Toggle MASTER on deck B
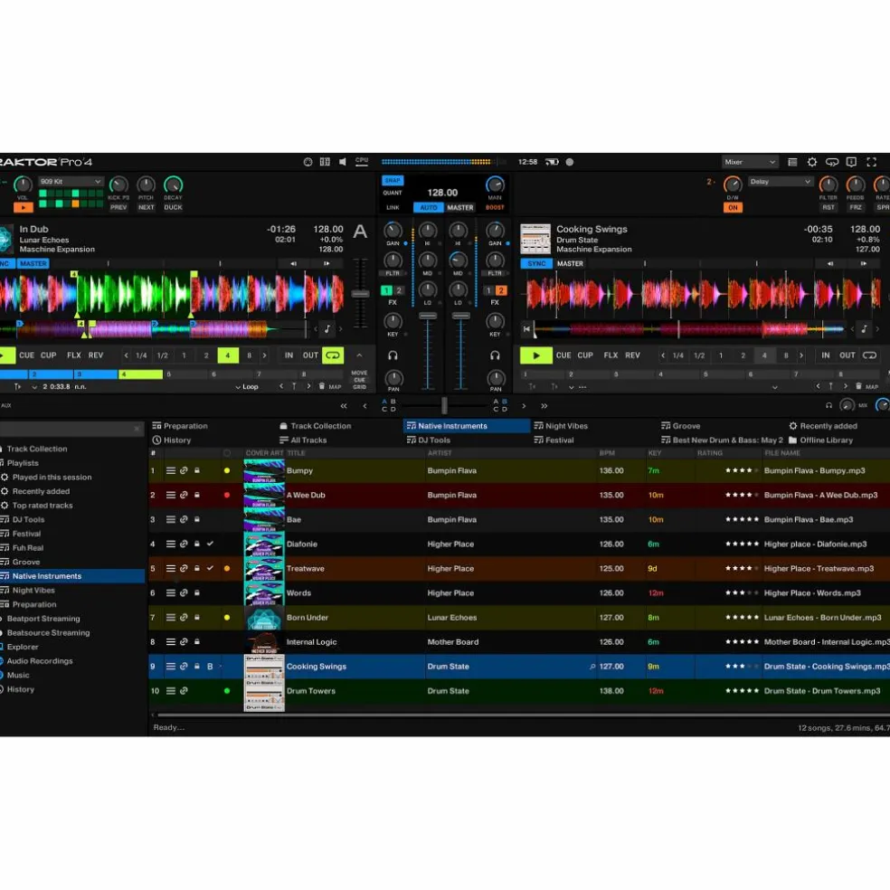890x890 pixels. click(x=570, y=263)
